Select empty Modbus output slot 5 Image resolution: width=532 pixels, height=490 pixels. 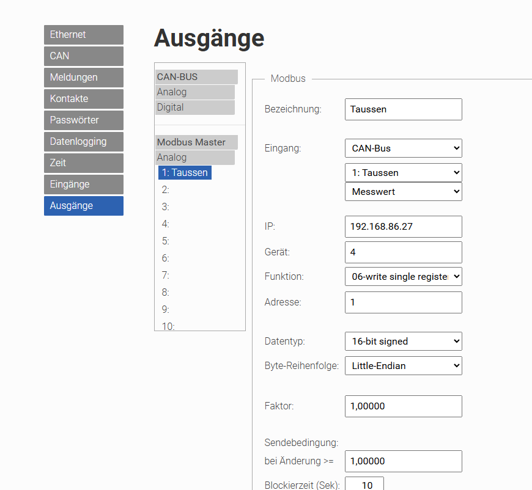tap(166, 241)
